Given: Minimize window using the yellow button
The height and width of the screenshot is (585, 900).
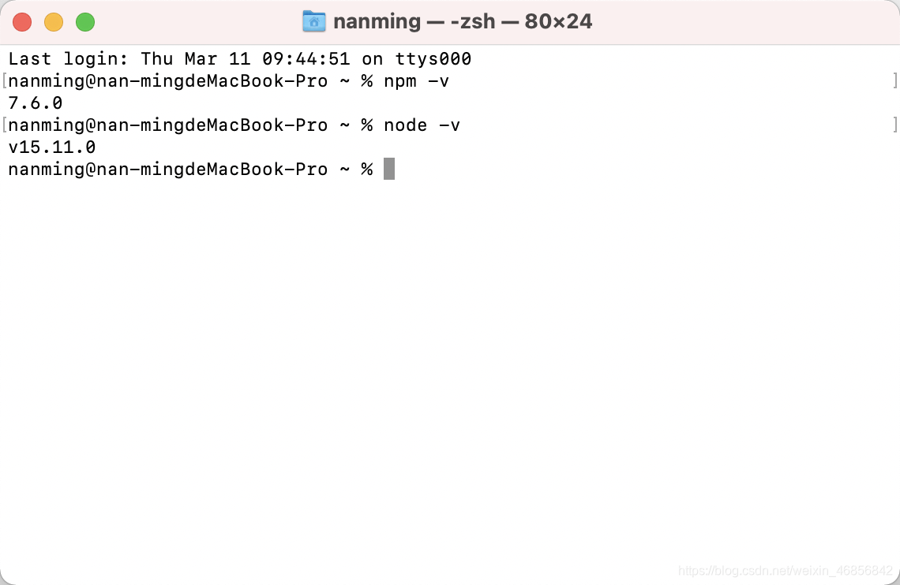Looking at the screenshot, I should click(x=54, y=22).
